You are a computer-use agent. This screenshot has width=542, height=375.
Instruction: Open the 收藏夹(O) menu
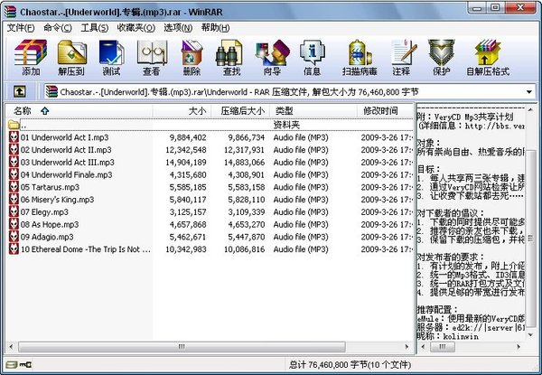pos(135,28)
